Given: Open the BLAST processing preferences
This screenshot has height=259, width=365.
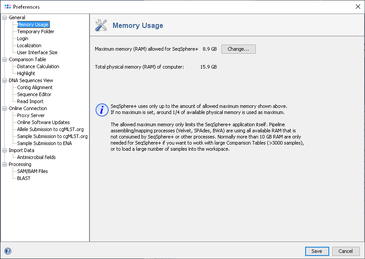Looking at the screenshot, I should (x=24, y=178).
